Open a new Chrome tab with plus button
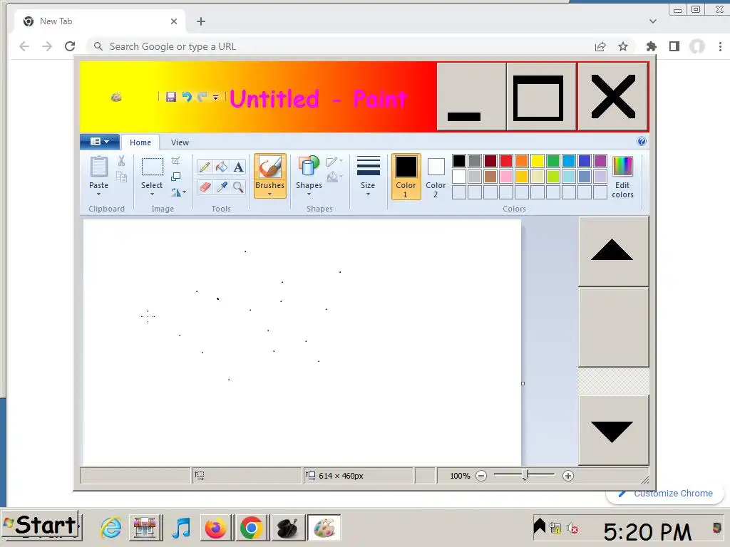 pyautogui.click(x=200, y=21)
